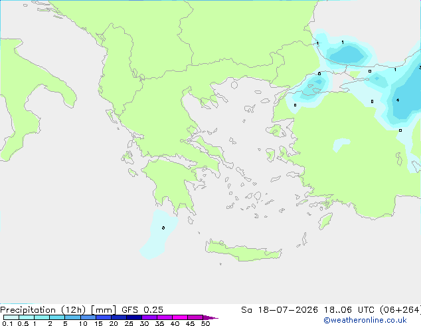This screenshot has width=421, height=326.
Task: Click the '18..06 UTC' time text
Action: [x=349, y=310]
